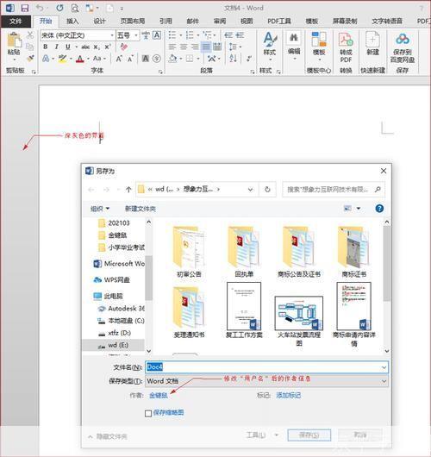Open the font color dropdown arrow
This screenshot has height=457, width=431.
(x=88, y=59)
